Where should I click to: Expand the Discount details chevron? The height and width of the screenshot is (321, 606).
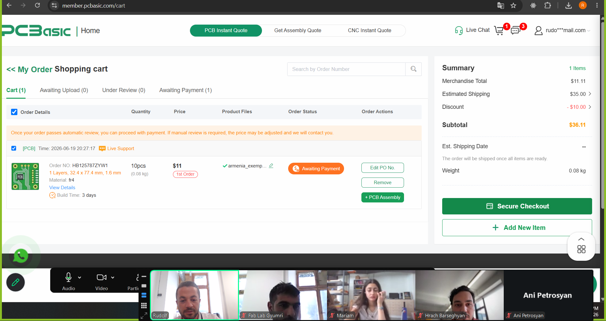590,107
